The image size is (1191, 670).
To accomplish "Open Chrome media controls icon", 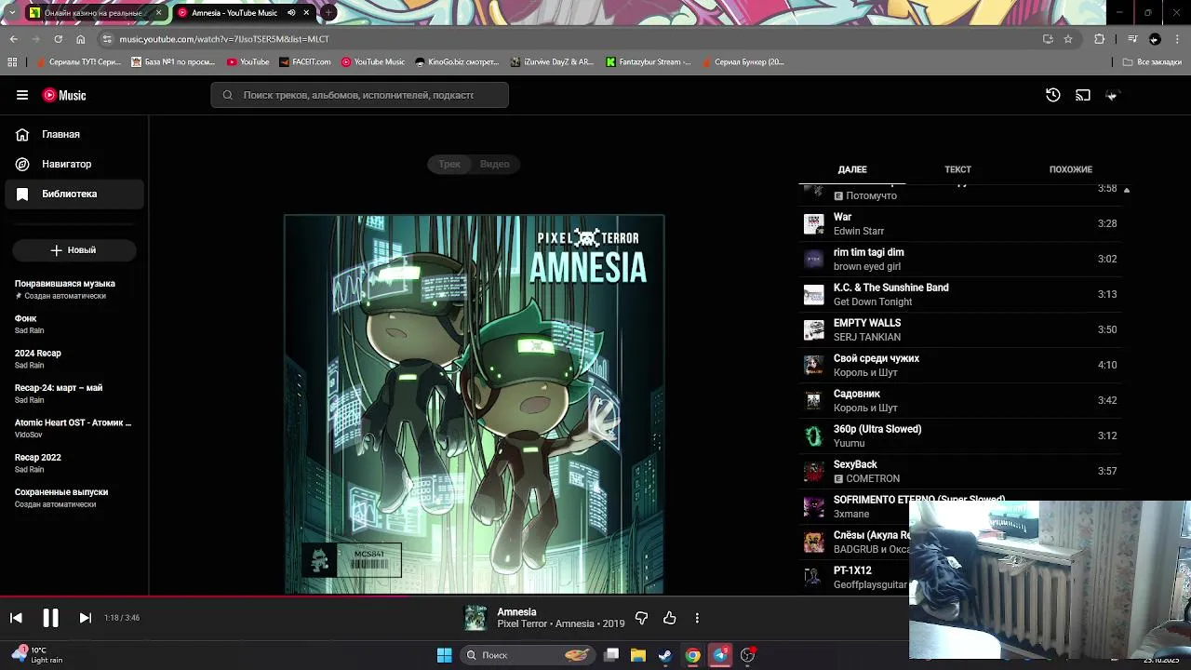I will pyautogui.click(x=1132, y=39).
